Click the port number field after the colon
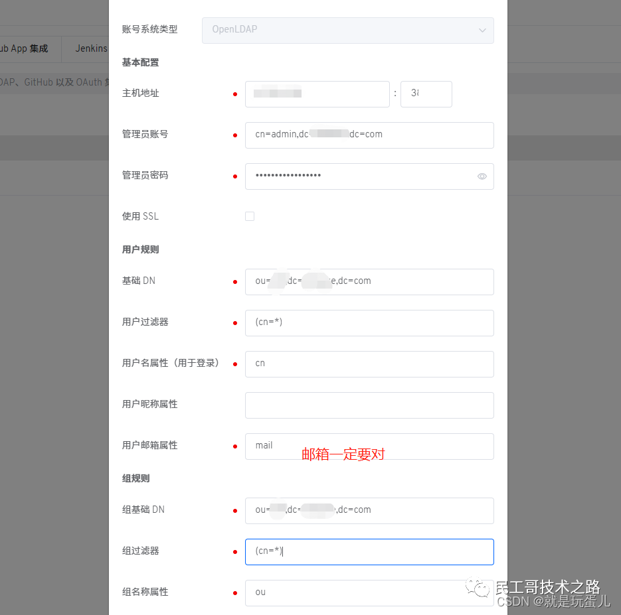The height and width of the screenshot is (615, 621). 426,94
